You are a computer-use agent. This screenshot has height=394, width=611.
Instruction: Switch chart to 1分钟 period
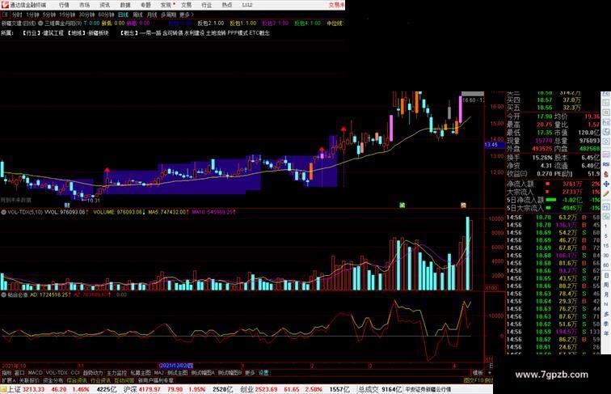pyautogui.click(x=32, y=15)
